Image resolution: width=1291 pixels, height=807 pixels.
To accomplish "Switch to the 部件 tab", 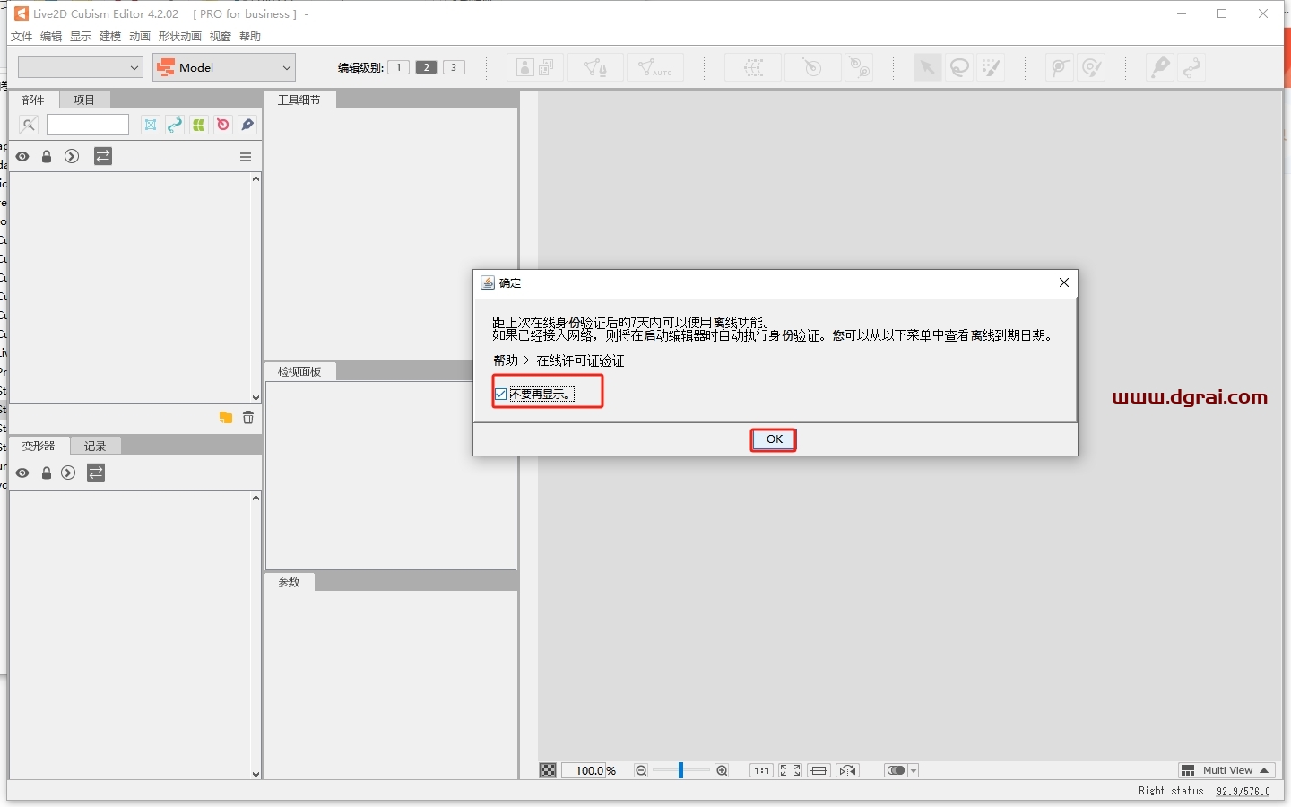I will (33, 100).
